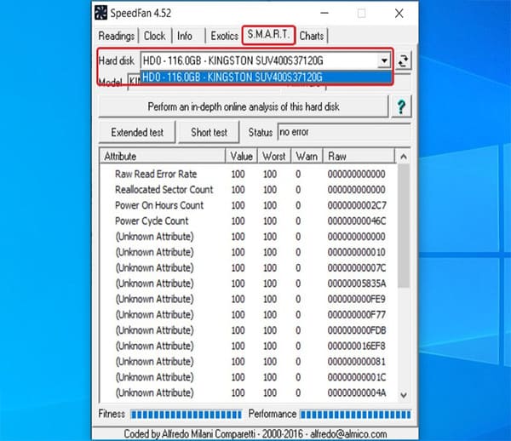Click the Status field showing no error
Screen dimensions: 511x441
[x=343, y=132]
